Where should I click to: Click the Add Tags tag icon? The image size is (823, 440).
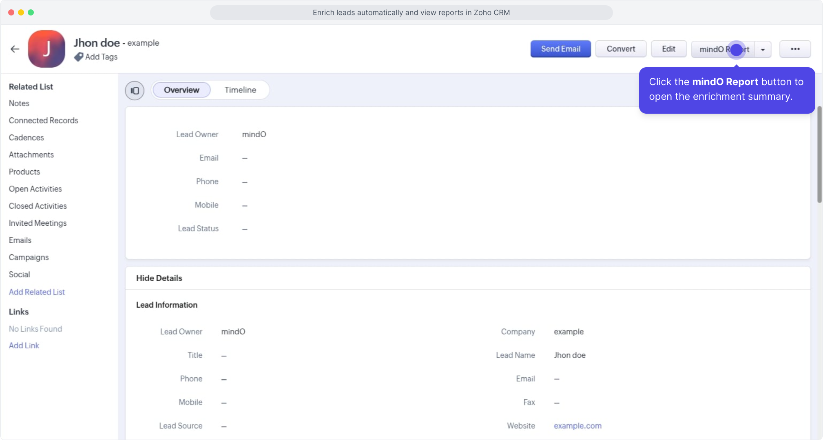coord(79,57)
